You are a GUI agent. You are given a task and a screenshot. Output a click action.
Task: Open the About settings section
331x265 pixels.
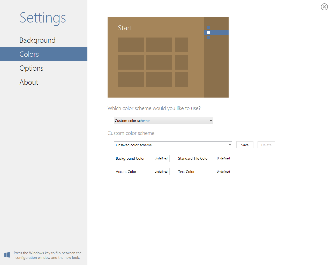coord(29,82)
